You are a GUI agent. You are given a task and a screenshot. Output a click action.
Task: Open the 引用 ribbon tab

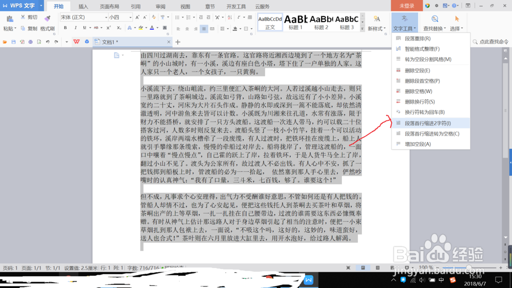136,7
